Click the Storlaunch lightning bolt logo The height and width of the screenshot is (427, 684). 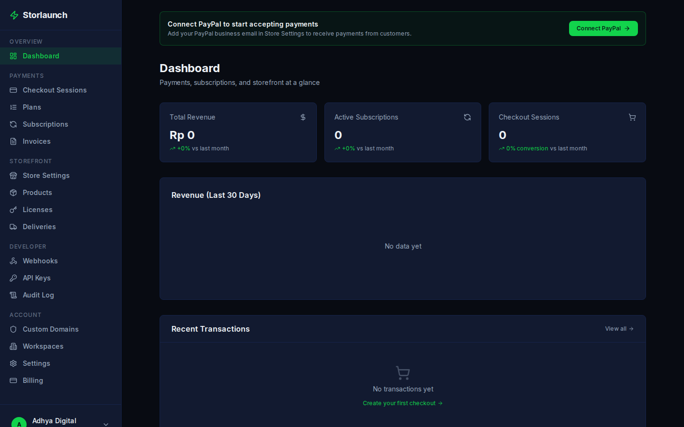point(14,15)
